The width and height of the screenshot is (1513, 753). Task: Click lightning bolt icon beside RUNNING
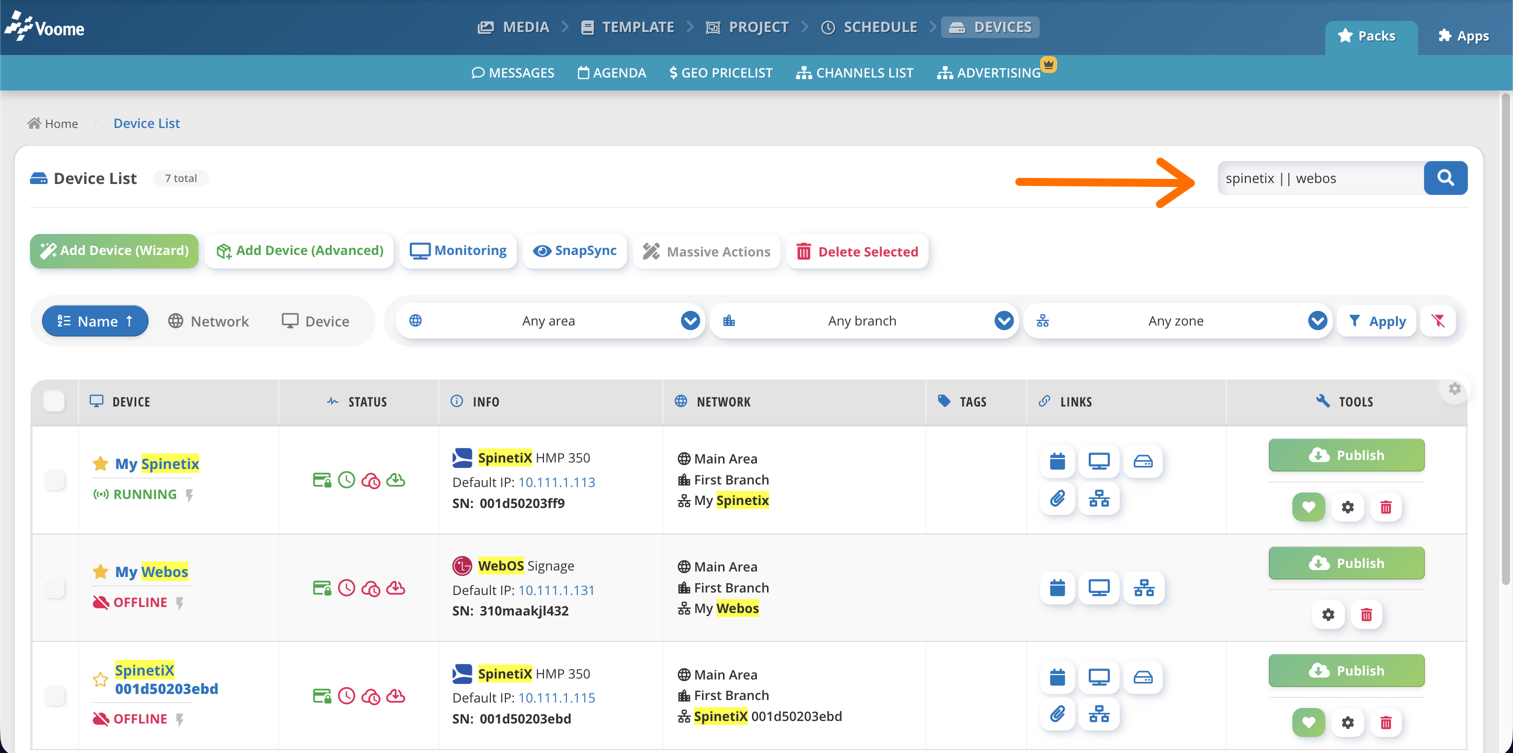point(189,495)
